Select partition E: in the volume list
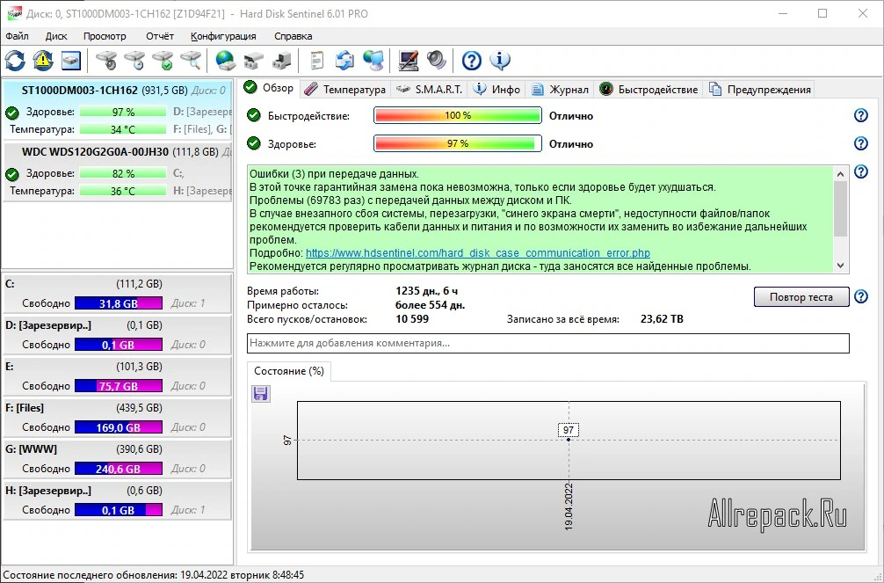884x583 pixels. coord(117,376)
